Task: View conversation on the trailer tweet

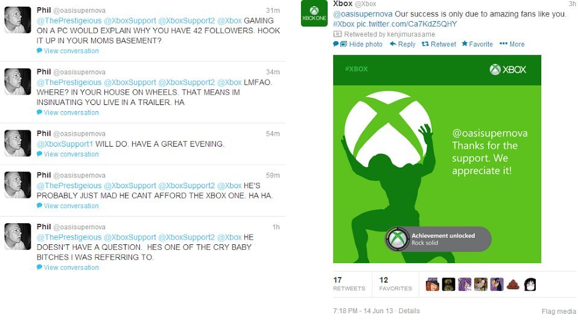Action: (x=71, y=113)
